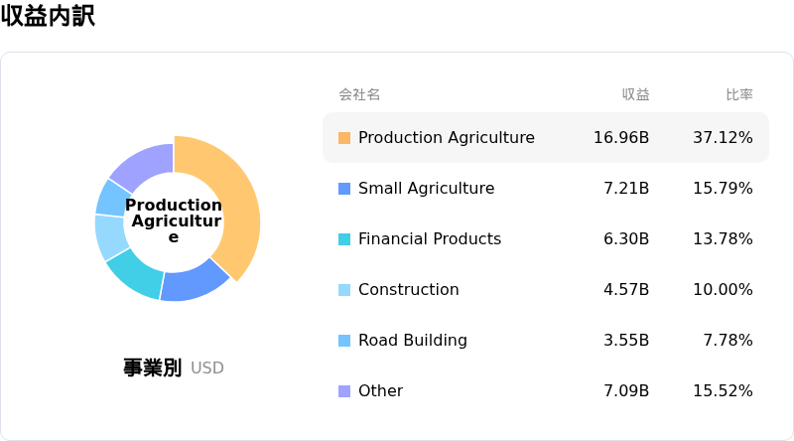Click the Construction row label
The image size is (794, 441).
(409, 290)
